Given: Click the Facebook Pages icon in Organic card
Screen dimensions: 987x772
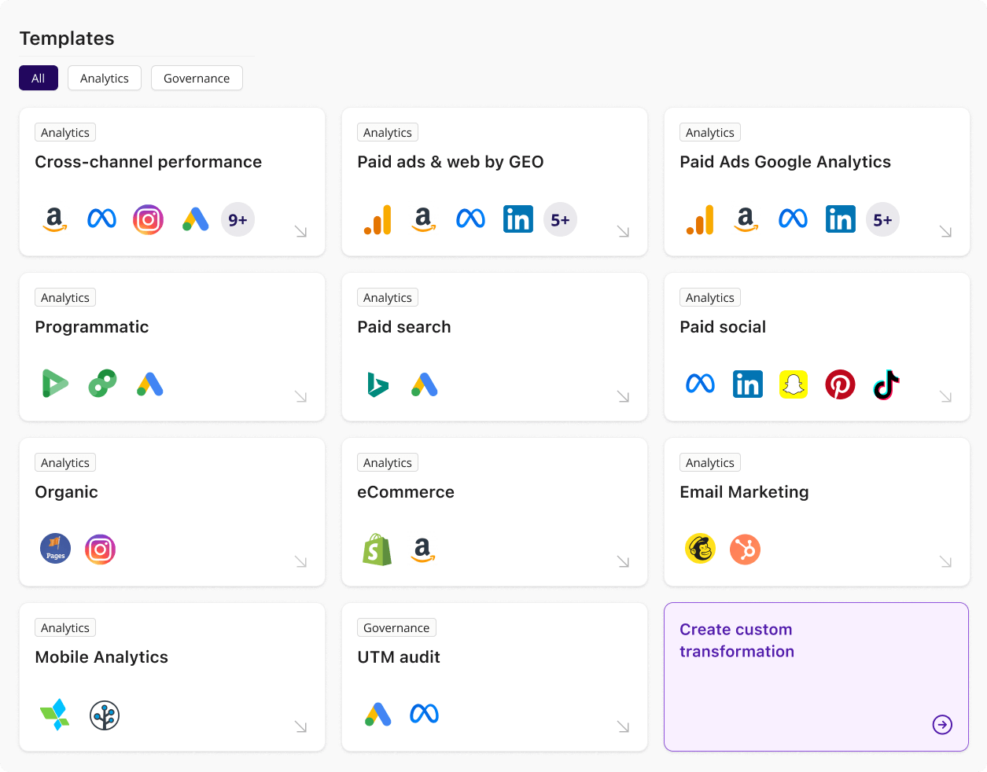Looking at the screenshot, I should pyautogui.click(x=55, y=550).
